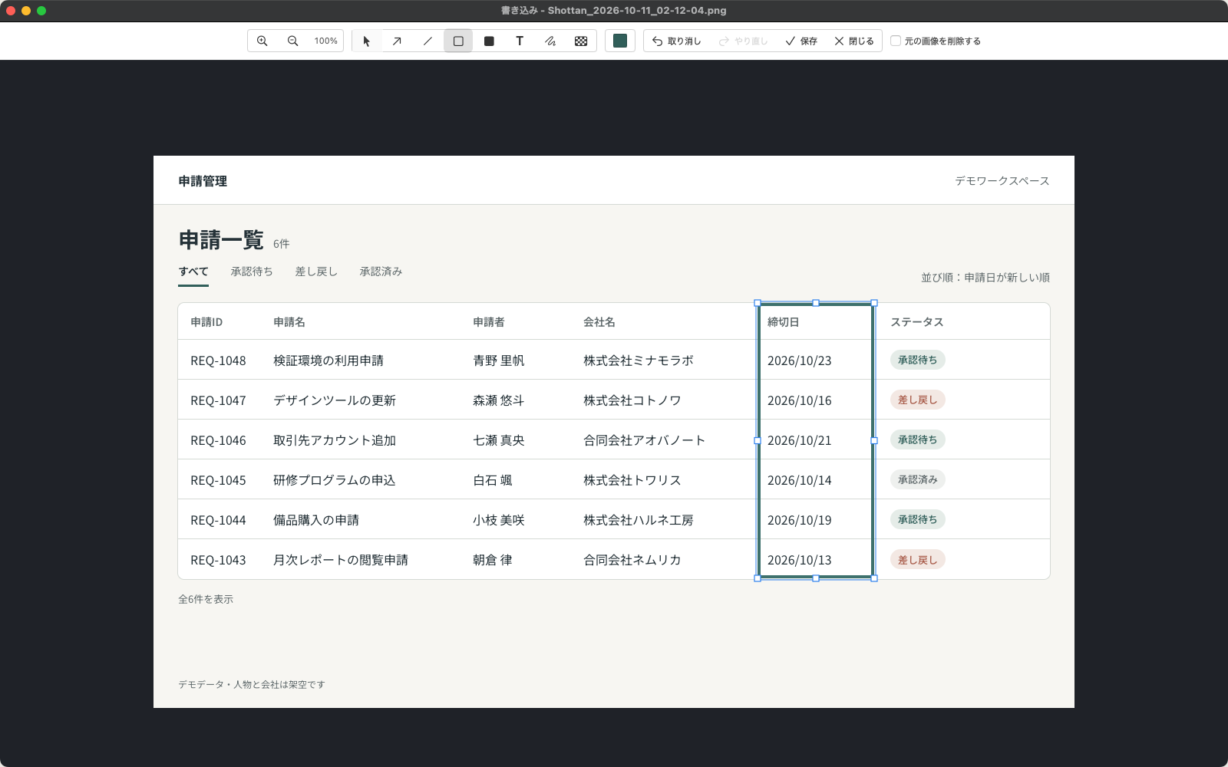Image resolution: width=1228 pixels, height=767 pixels.
Task: Select the line drawing tool
Action: [427, 41]
